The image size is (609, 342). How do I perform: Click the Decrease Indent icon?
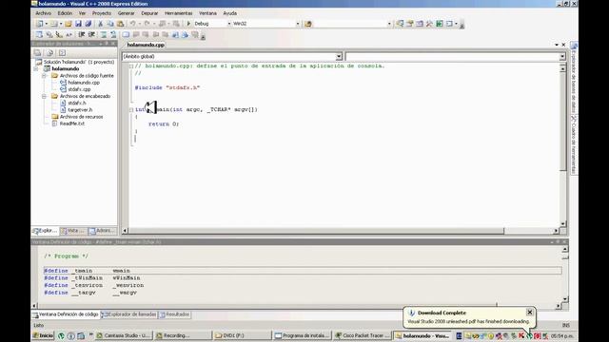pos(82,35)
